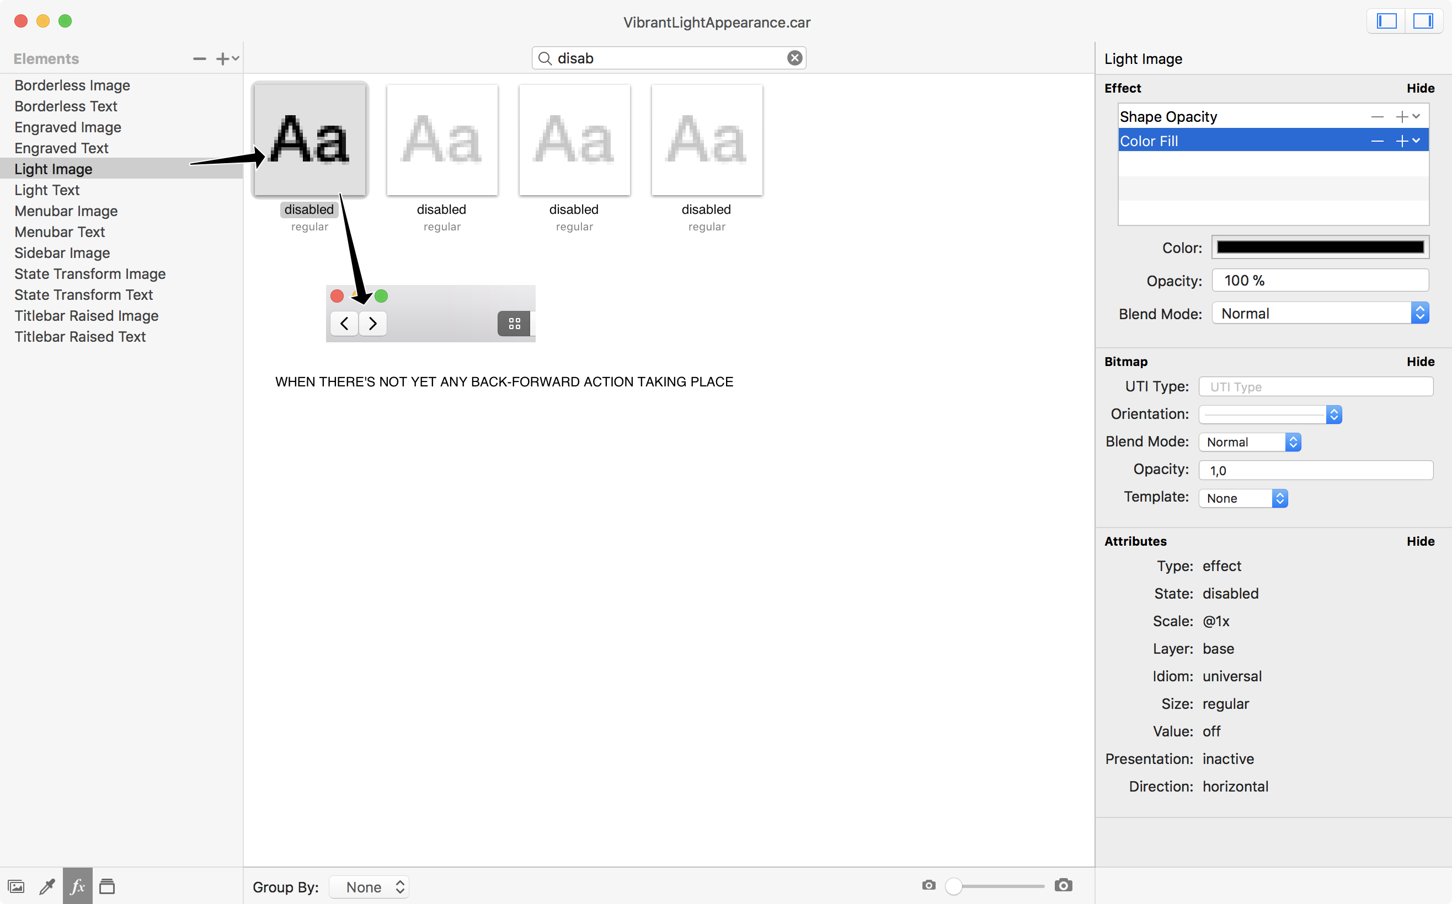Switch to the image assets view icon
Screen dimensions: 1452x904
point(16,886)
